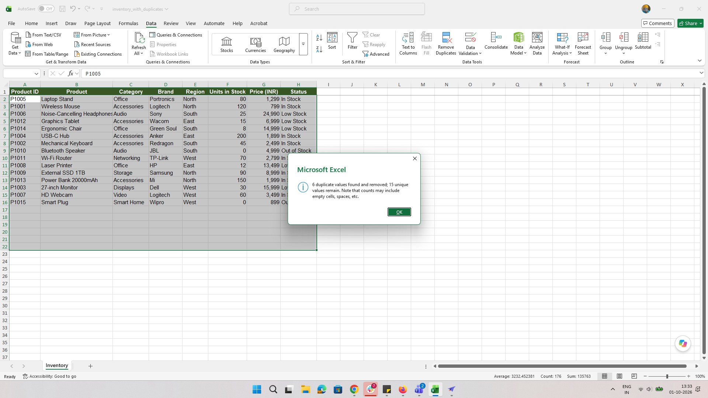This screenshot has width=708, height=398.
Task: Switch to Page Break Preview view
Action: click(x=634, y=376)
